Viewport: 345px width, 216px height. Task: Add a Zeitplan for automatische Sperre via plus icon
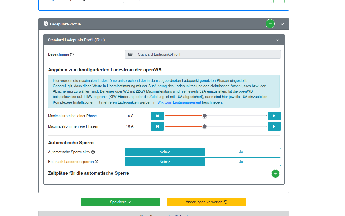[x=275, y=174]
